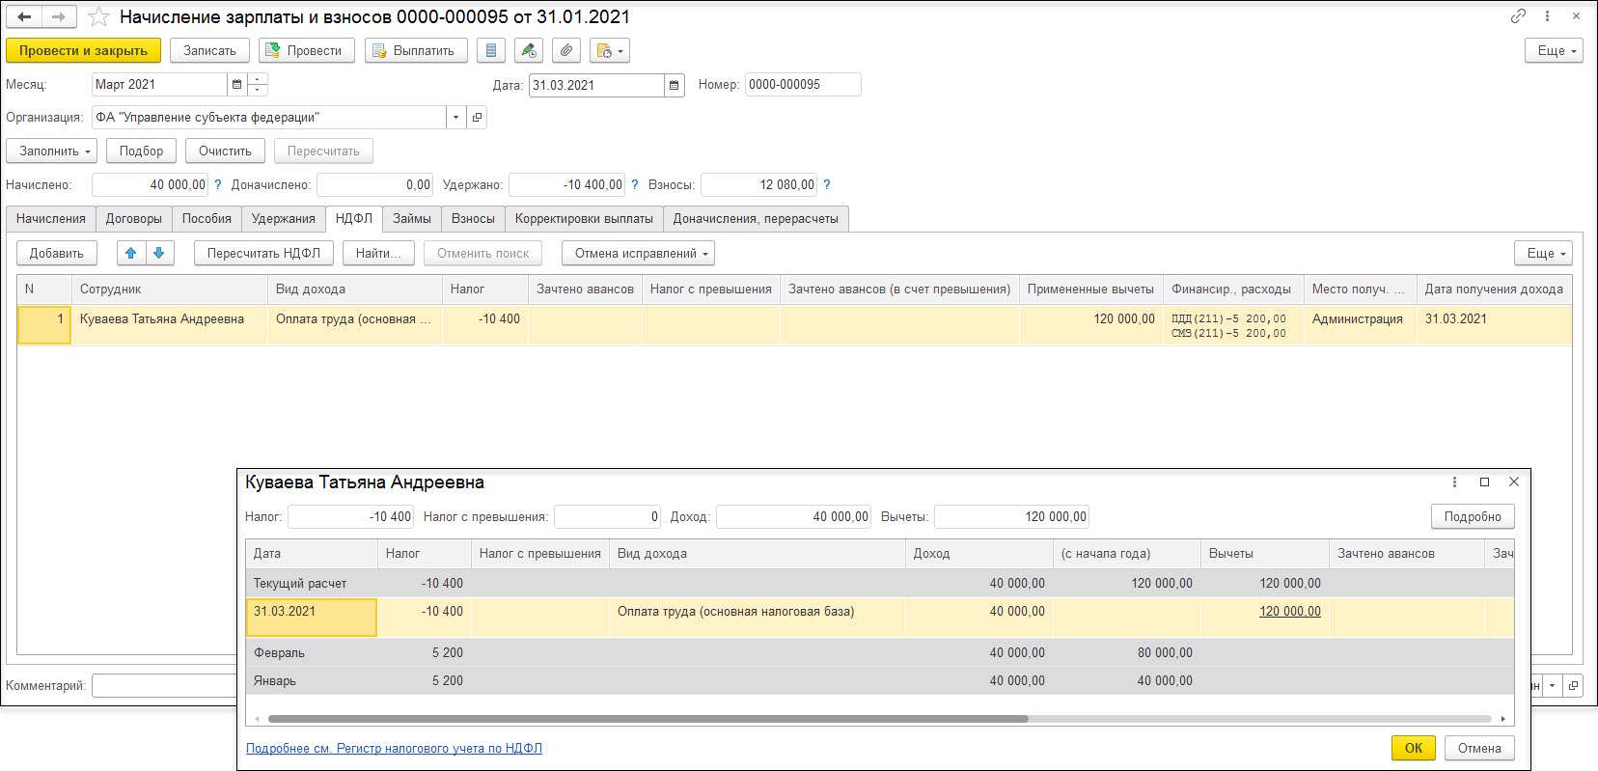Open create-based-on dropdown icon in toolbar
The height and width of the screenshot is (771, 1598).
point(610,51)
